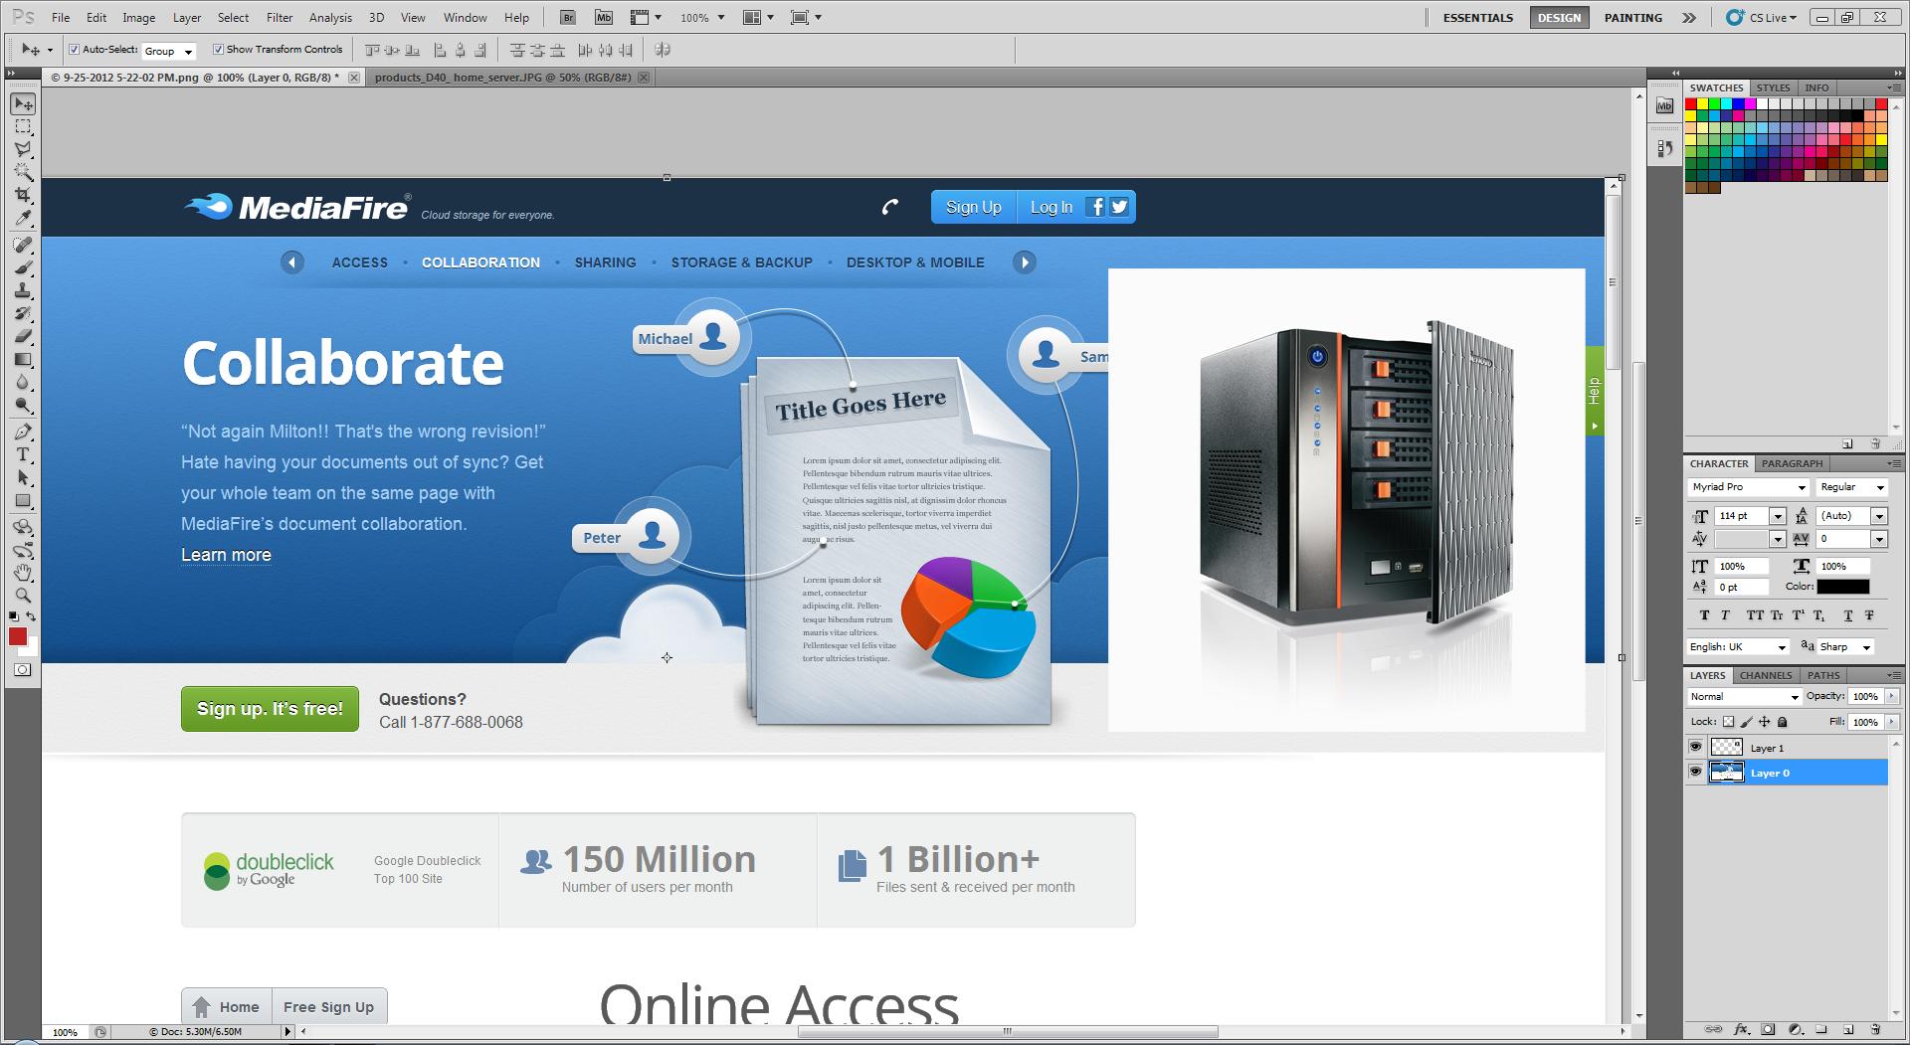Open the English: UK language dropdown

click(1739, 646)
